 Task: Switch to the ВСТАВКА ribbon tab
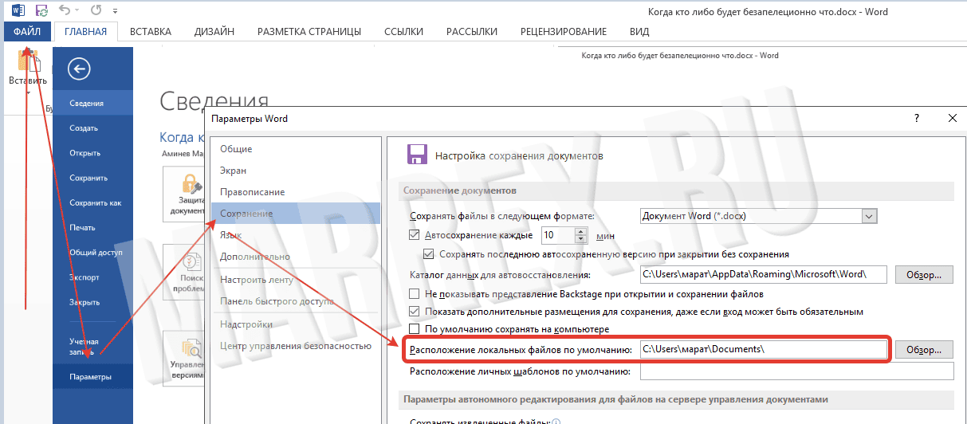point(151,32)
